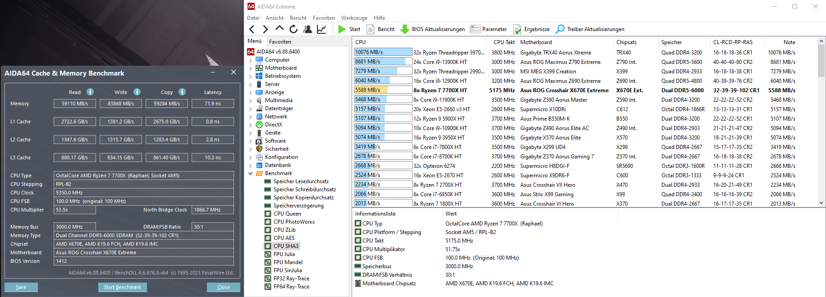Minimize the Cache & Memory Benchmark window

(213, 72)
